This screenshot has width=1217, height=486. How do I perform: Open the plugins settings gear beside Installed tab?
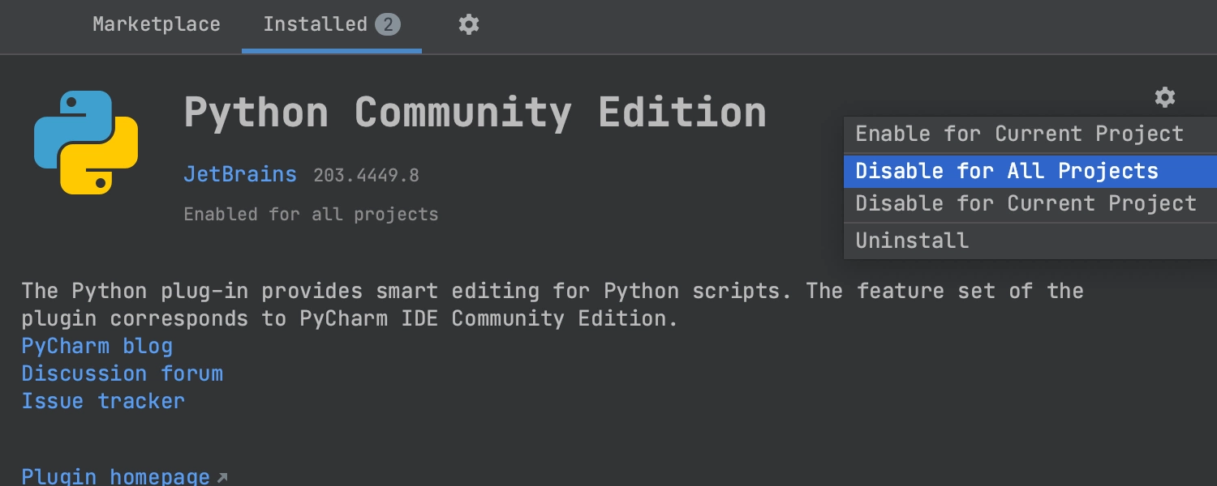pos(469,24)
